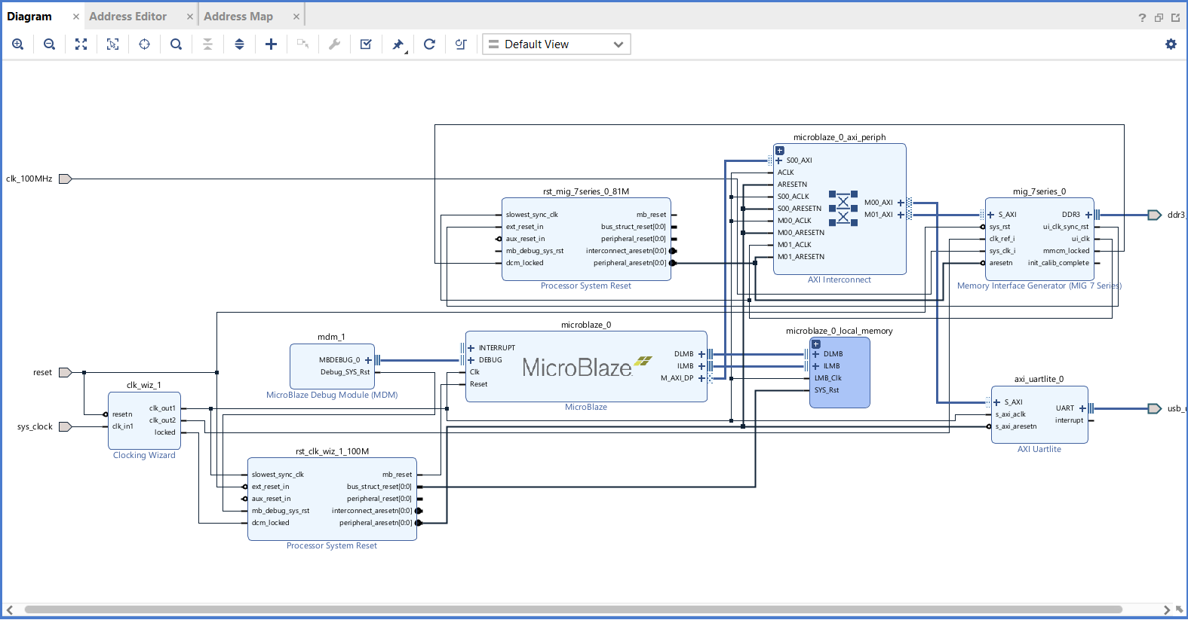The image size is (1188, 620).
Task: Select the sys_clock input port
Action: [x=66, y=427]
